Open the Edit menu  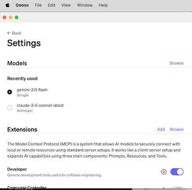(51, 5)
